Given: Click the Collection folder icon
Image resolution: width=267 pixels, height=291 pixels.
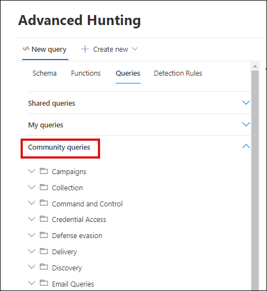Looking at the screenshot, I should point(44,187).
